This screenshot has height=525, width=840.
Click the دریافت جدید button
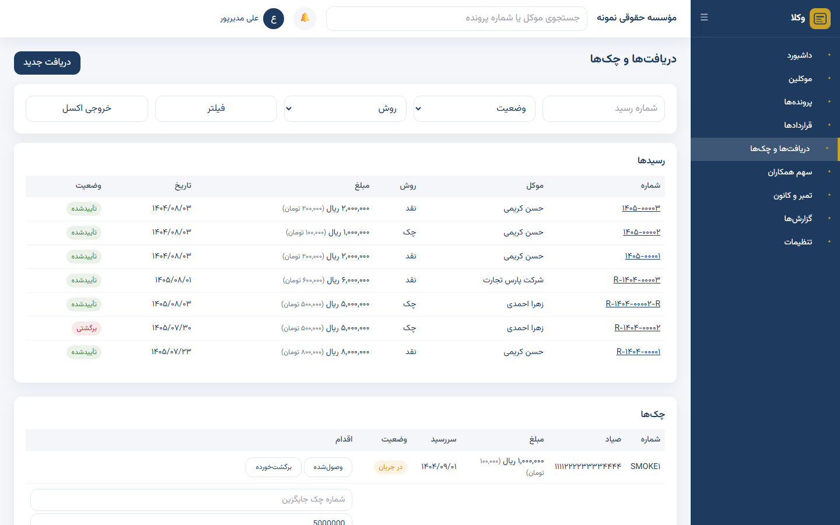pos(47,63)
